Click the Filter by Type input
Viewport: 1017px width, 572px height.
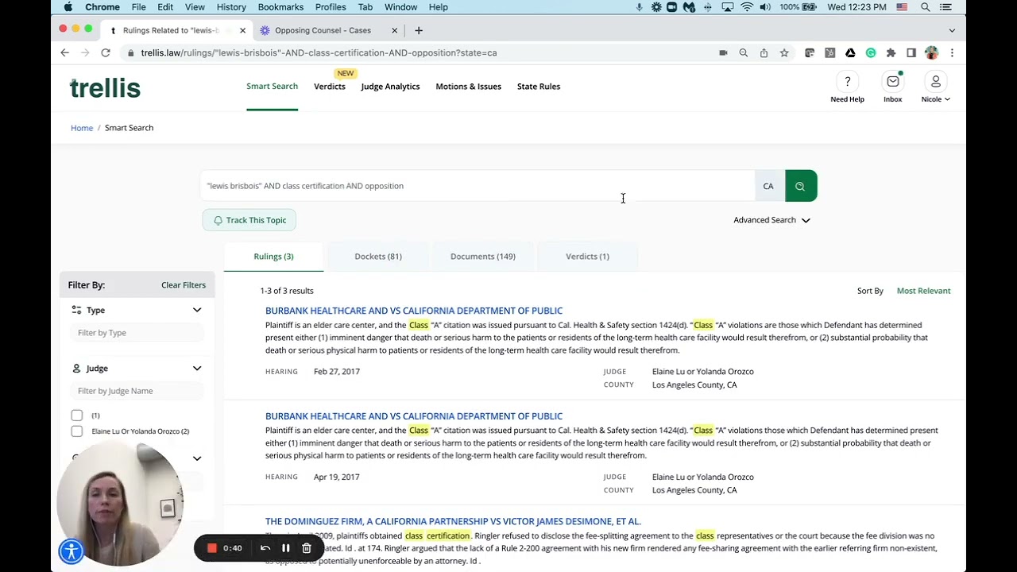pos(137,333)
